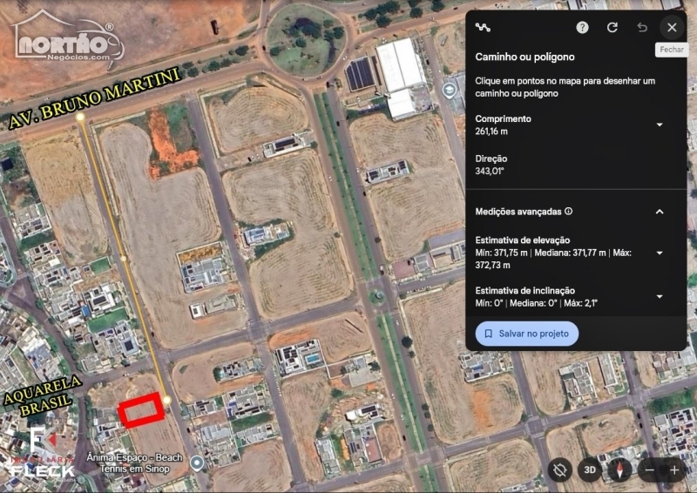Expand the Estimativa de elevação dropdown
This screenshot has height=493, width=697.
[x=660, y=253]
